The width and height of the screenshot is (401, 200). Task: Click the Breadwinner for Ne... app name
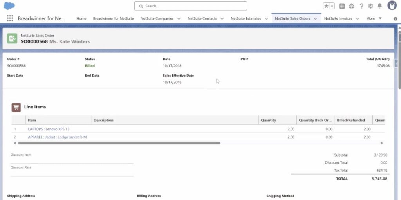tap(42, 18)
